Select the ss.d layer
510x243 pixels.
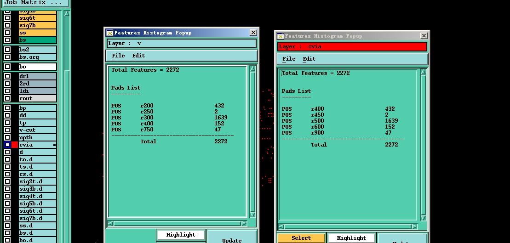(38, 226)
